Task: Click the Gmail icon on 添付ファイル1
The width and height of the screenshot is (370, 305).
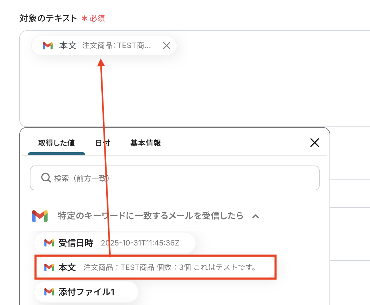Action: pos(49,292)
